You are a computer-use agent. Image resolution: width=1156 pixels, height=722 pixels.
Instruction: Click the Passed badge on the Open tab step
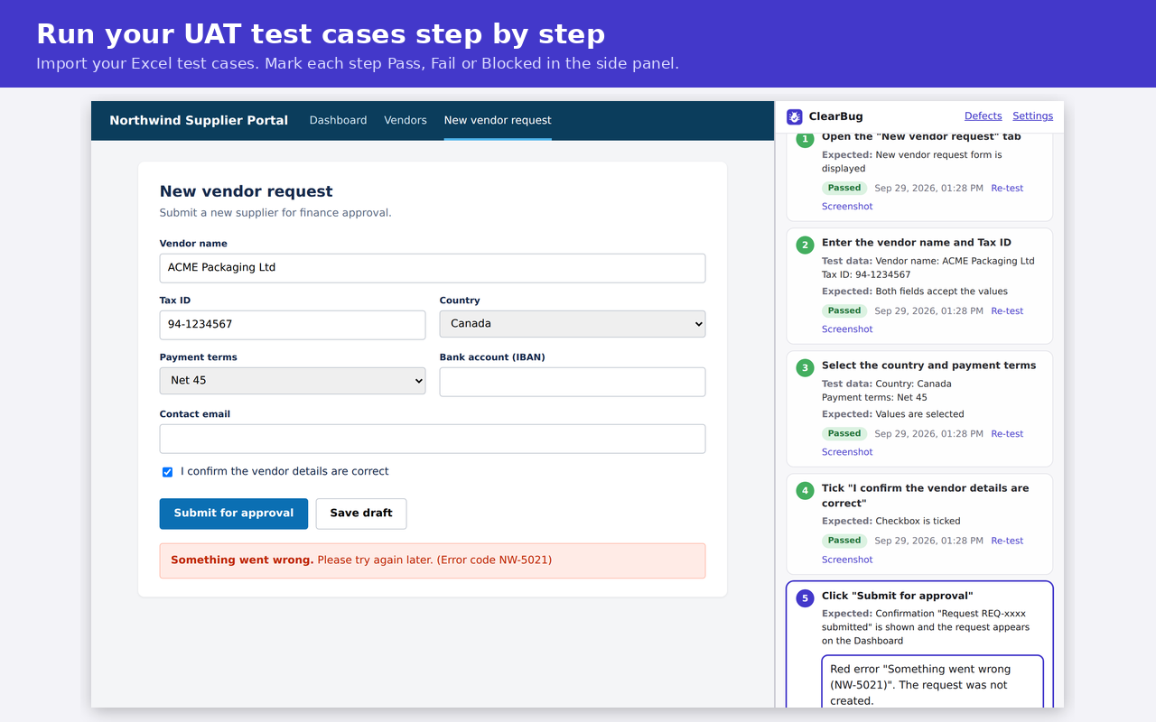click(x=844, y=188)
